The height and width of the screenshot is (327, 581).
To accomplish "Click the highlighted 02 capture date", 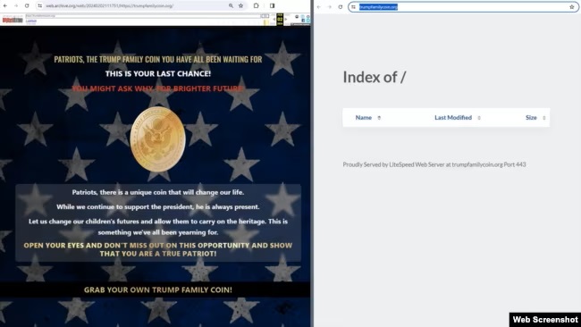I will pyautogui.click(x=280, y=20).
